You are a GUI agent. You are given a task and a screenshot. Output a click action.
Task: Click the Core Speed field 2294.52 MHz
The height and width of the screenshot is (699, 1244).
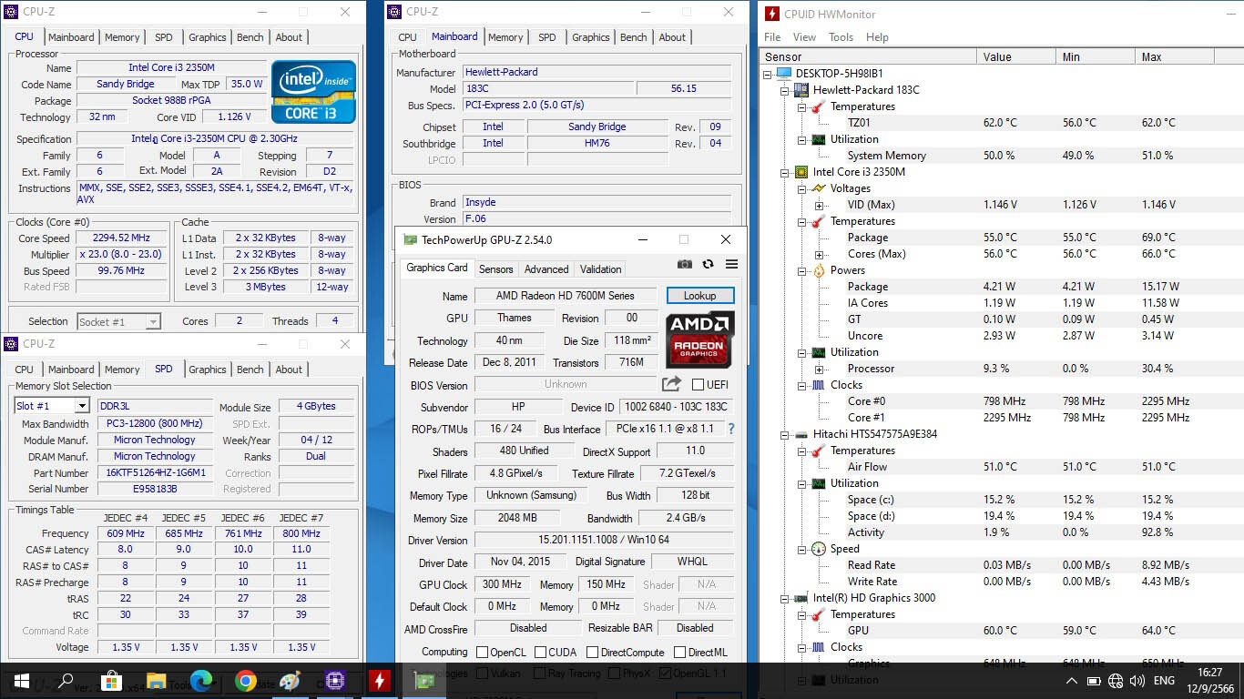point(122,238)
